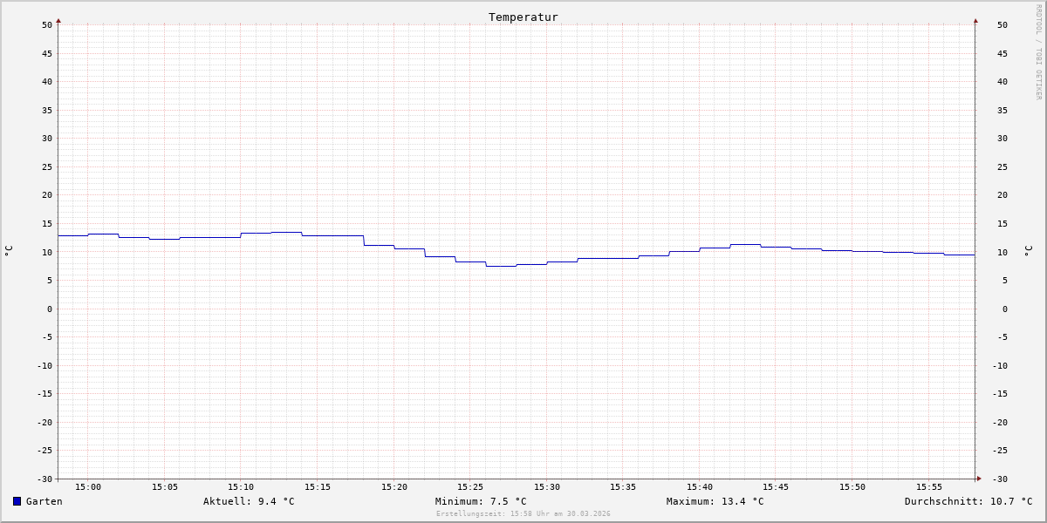Click the Garten legend label
The height and width of the screenshot is (523, 1047).
44,501
